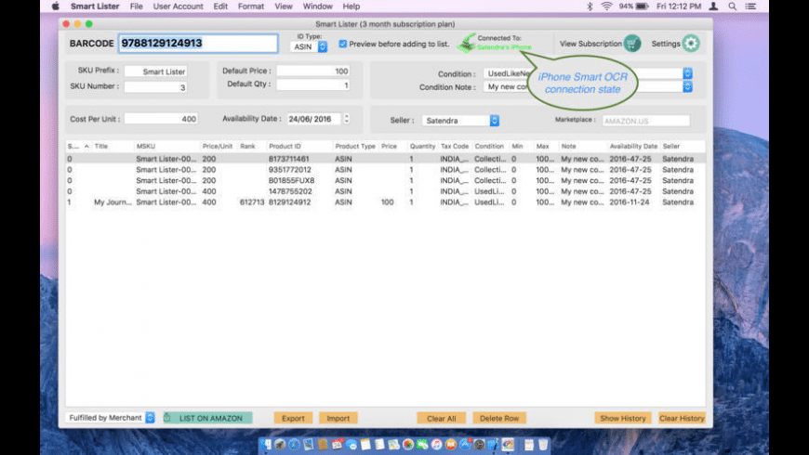The height and width of the screenshot is (455, 809).
Task: Open the View menu
Action: pyautogui.click(x=284, y=6)
